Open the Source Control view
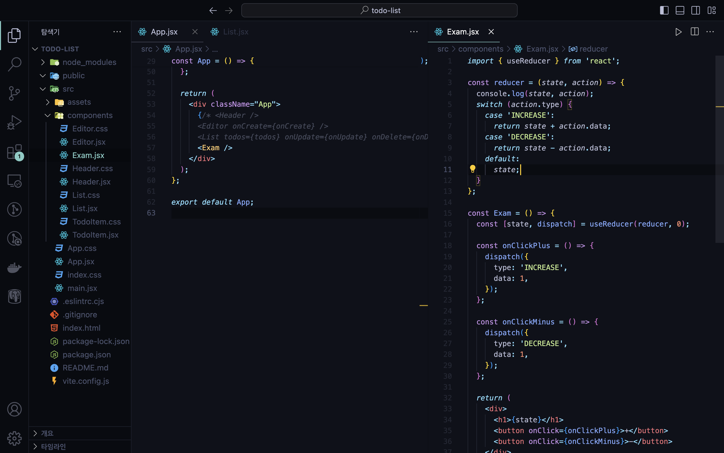 [14, 93]
